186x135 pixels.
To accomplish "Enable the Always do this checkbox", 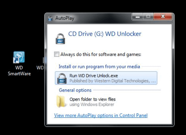I will [x=56, y=54].
